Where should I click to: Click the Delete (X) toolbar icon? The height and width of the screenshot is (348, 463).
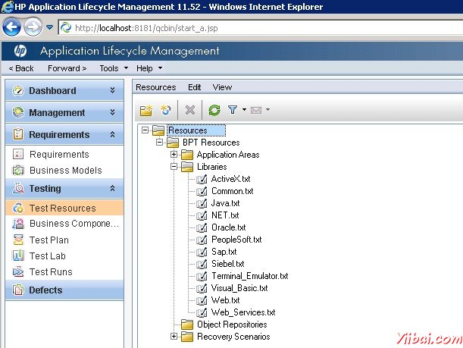190,110
